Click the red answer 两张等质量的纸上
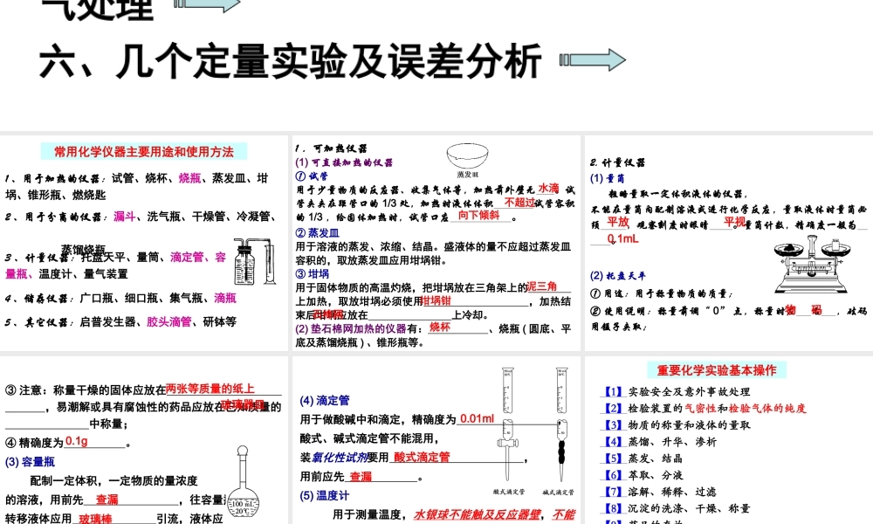This screenshot has height=524, width=873. point(210,388)
